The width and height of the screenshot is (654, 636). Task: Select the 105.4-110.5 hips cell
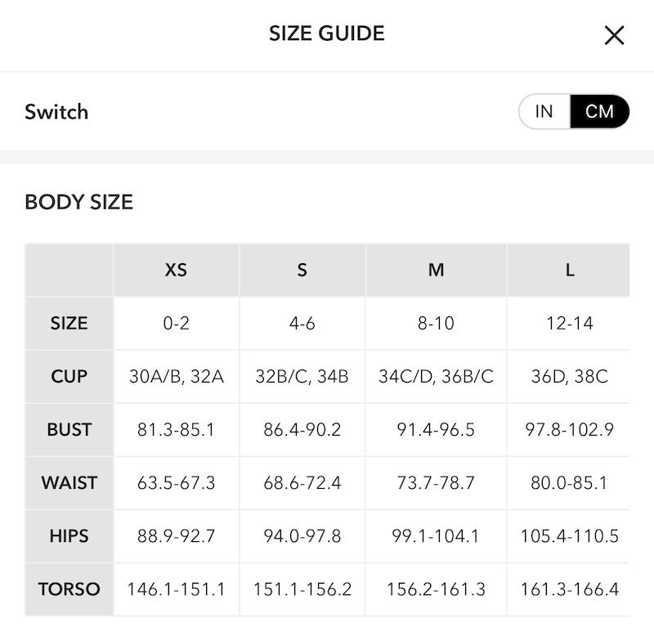[x=569, y=536]
